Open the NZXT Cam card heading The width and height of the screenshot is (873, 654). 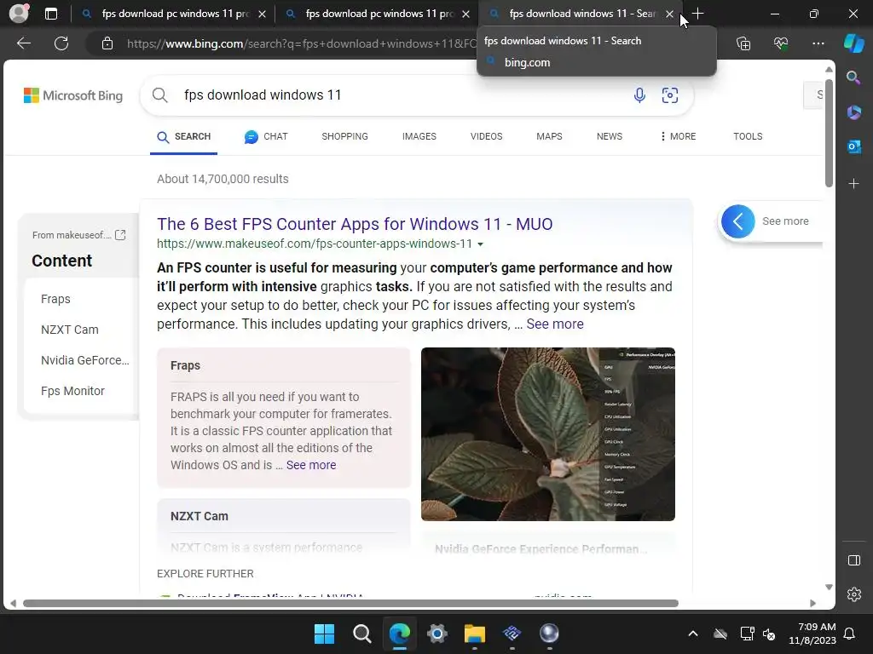[x=199, y=516]
